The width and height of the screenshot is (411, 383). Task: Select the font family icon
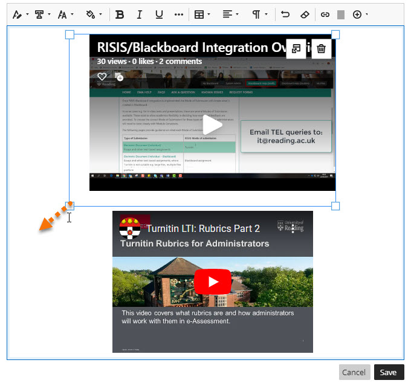click(x=39, y=14)
